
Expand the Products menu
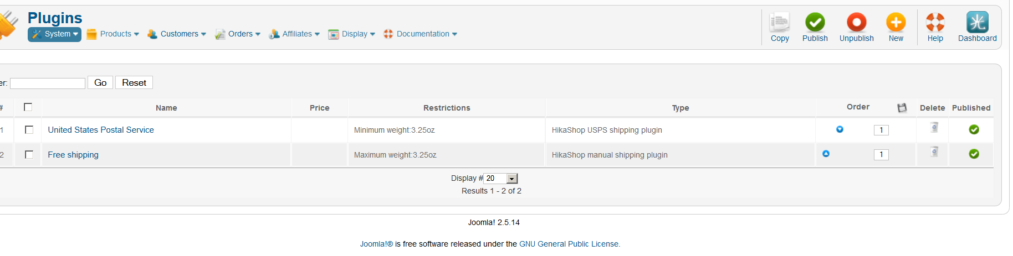(x=113, y=34)
